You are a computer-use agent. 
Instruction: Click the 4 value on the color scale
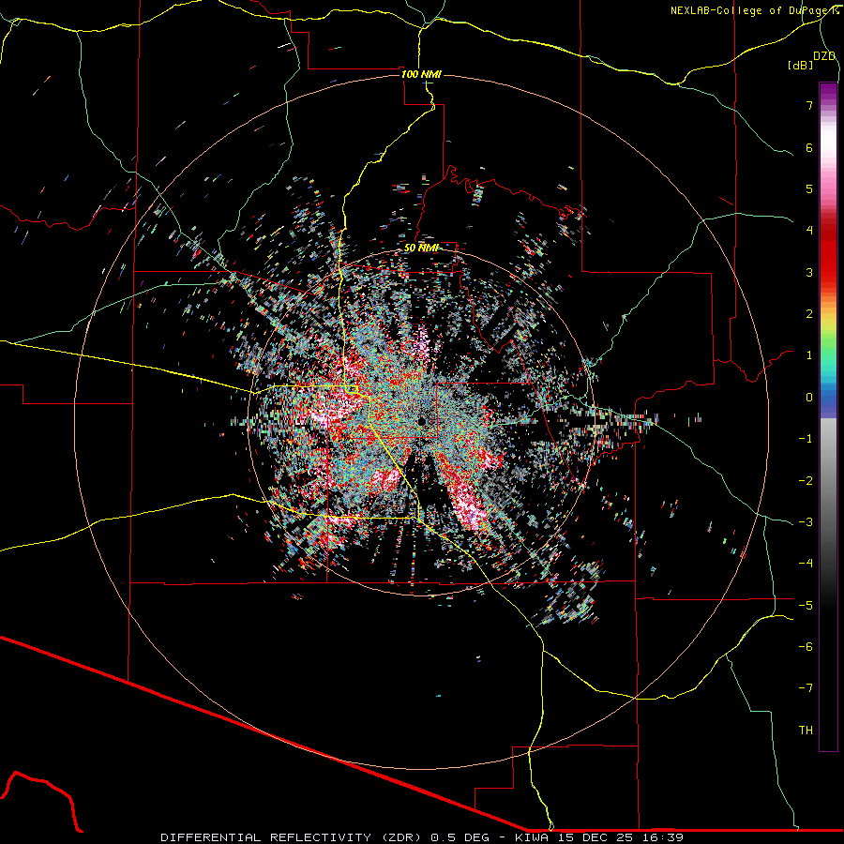click(x=809, y=231)
